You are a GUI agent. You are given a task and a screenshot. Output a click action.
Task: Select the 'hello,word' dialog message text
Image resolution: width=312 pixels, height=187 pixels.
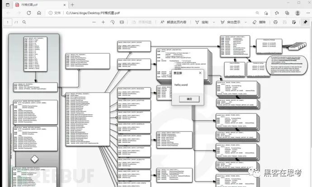point(181,85)
